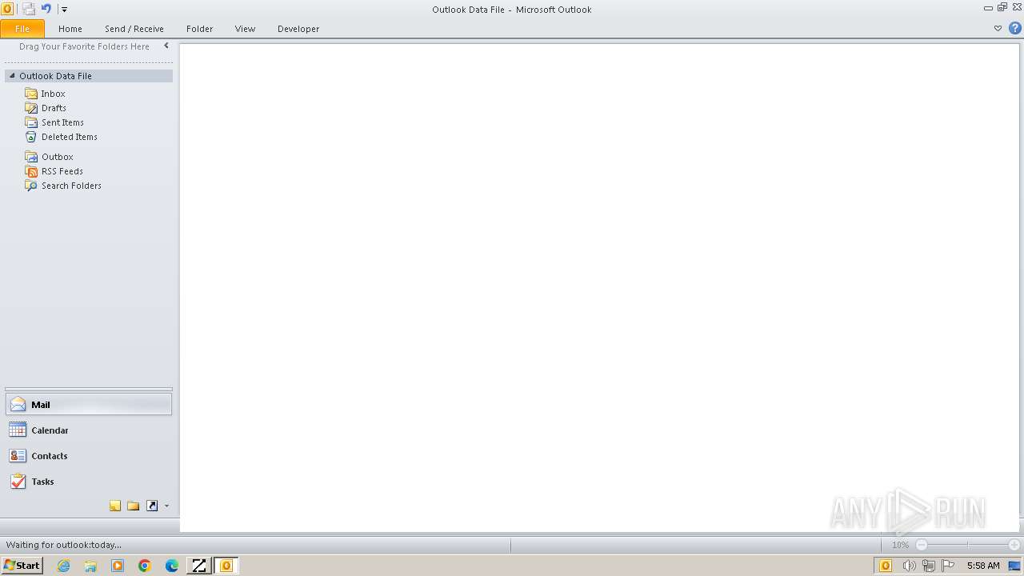Open Windows Explorer from taskbar
This screenshot has width=1024, height=576.
(x=90, y=566)
